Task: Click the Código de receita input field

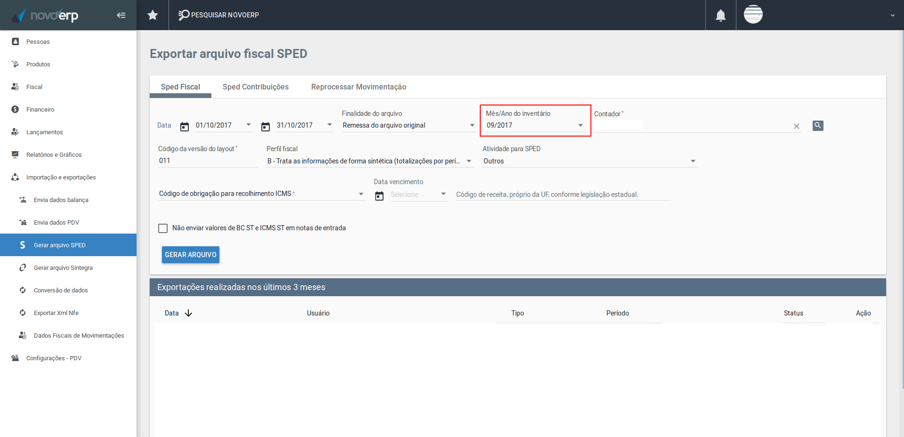Action: pos(563,194)
